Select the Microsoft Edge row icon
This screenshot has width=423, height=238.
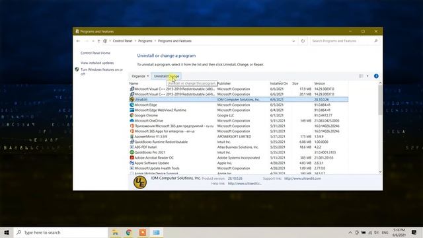(132, 104)
